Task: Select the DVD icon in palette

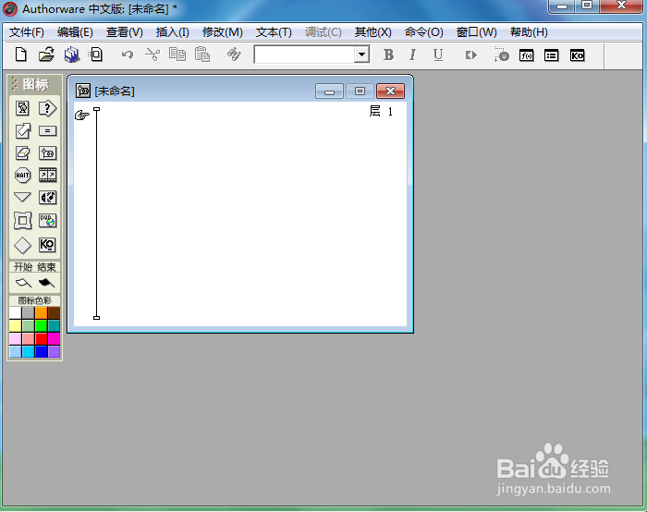Action: [x=47, y=221]
